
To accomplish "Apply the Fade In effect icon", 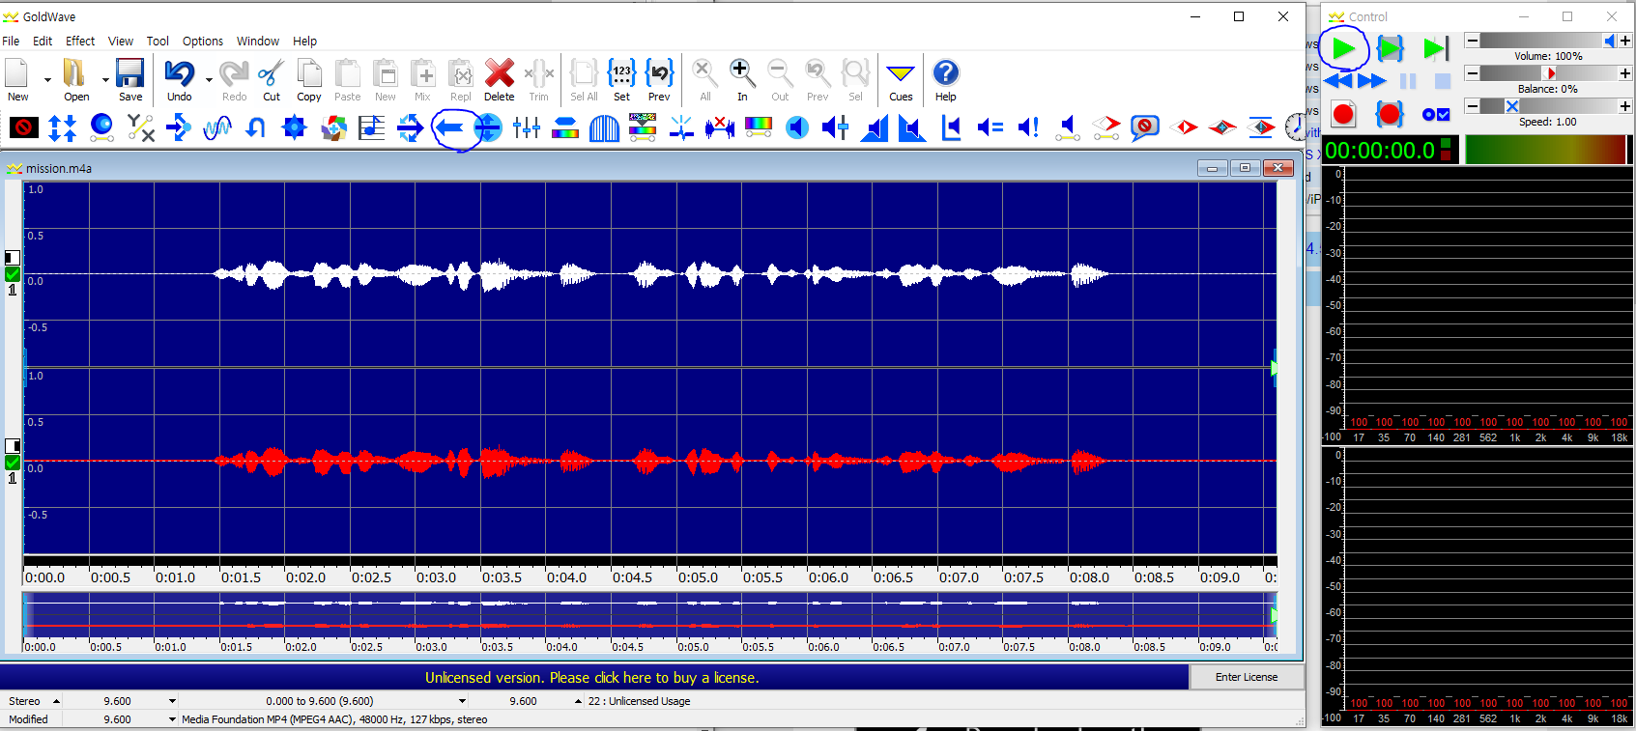I will (875, 127).
